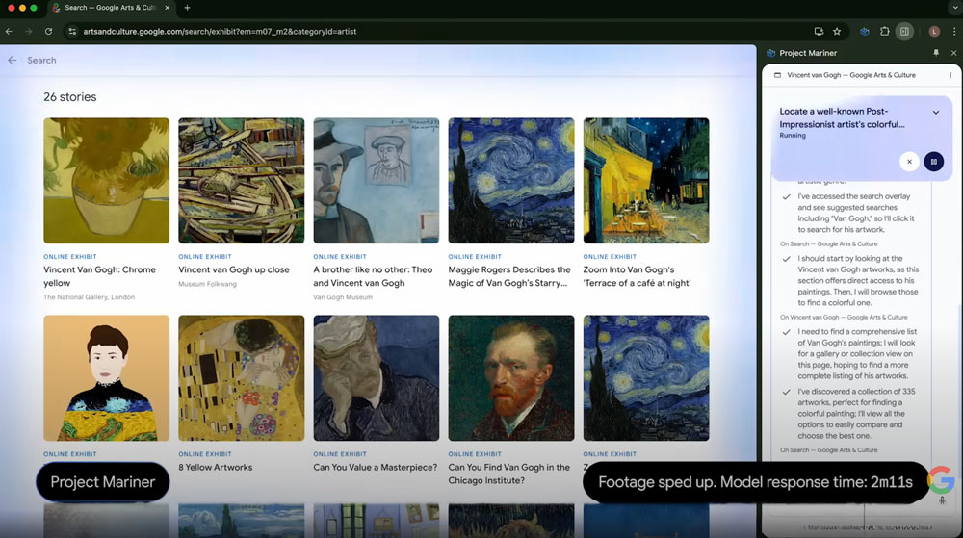This screenshot has height=538, width=963.
Task: Toggle the browser side panel icon
Action: pos(904,32)
